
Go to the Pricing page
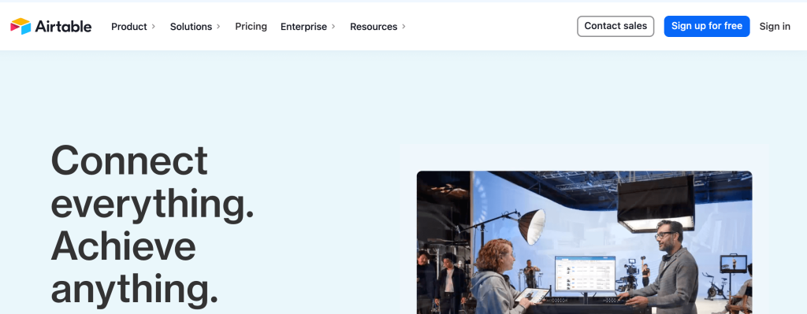point(251,27)
